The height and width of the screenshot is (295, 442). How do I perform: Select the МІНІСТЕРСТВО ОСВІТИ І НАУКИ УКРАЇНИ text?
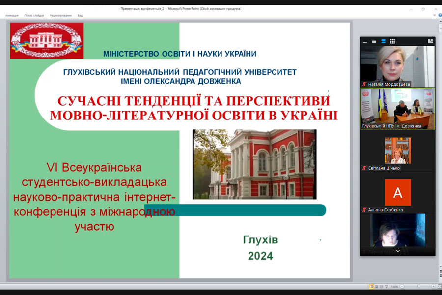coord(180,54)
